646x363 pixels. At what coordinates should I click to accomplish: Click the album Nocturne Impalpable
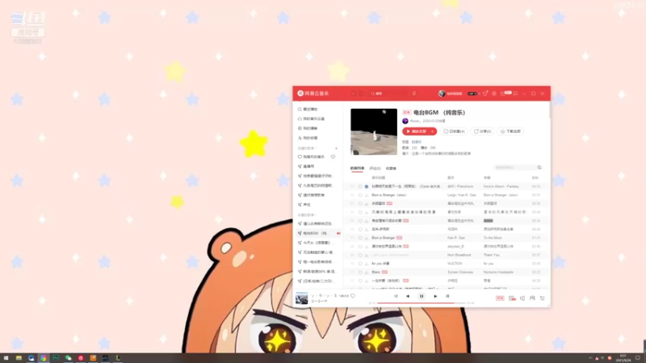click(x=498, y=272)
